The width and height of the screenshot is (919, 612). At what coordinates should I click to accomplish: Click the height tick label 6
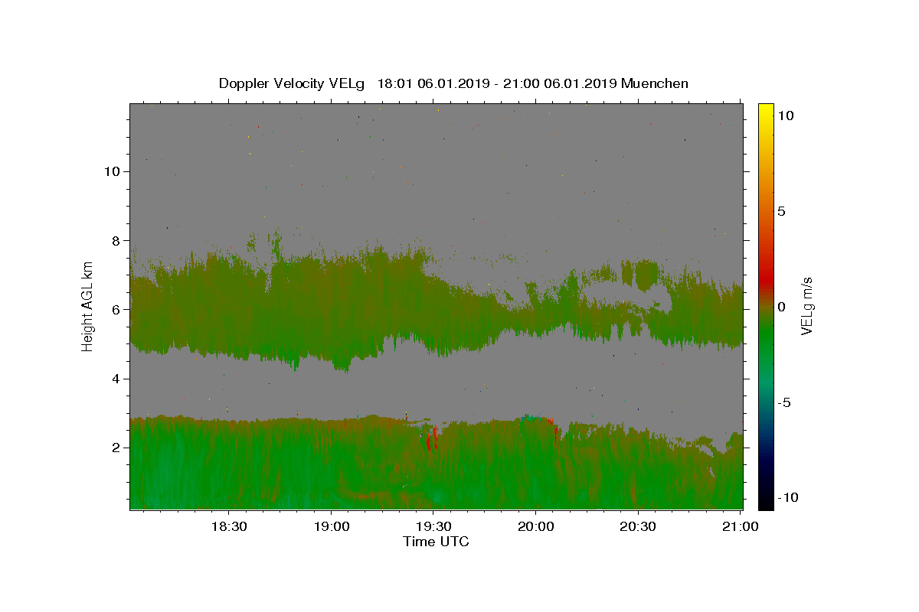(x=116, y=310)
